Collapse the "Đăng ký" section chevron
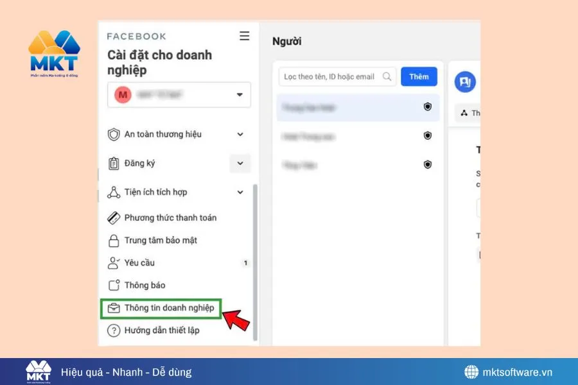578x385 pixels. (240, 164)
